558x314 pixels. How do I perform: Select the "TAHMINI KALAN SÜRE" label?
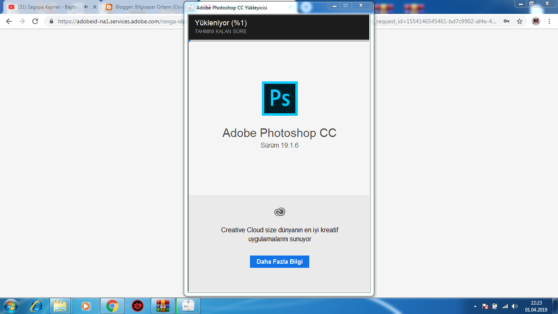(221, 31)
